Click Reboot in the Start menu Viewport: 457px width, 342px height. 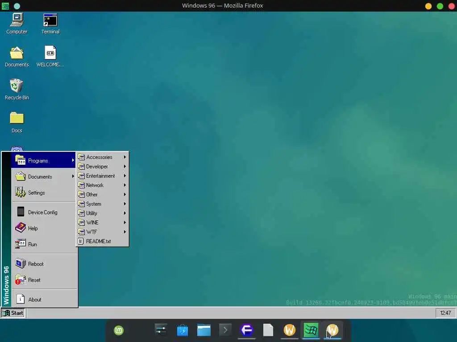click(44, 264)
